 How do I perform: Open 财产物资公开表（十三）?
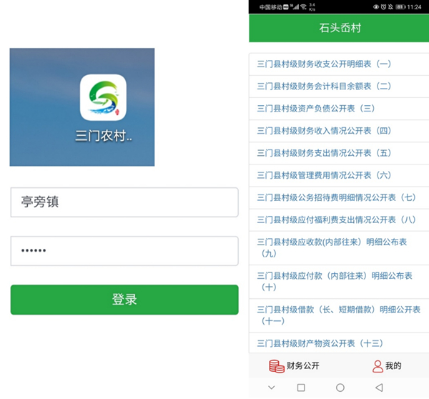(x=339, y=343)
